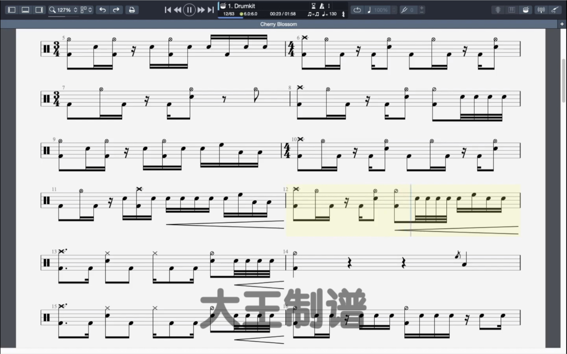567x354 pixels.
Task: Undo the last action
Action: [x=102, y=10]
